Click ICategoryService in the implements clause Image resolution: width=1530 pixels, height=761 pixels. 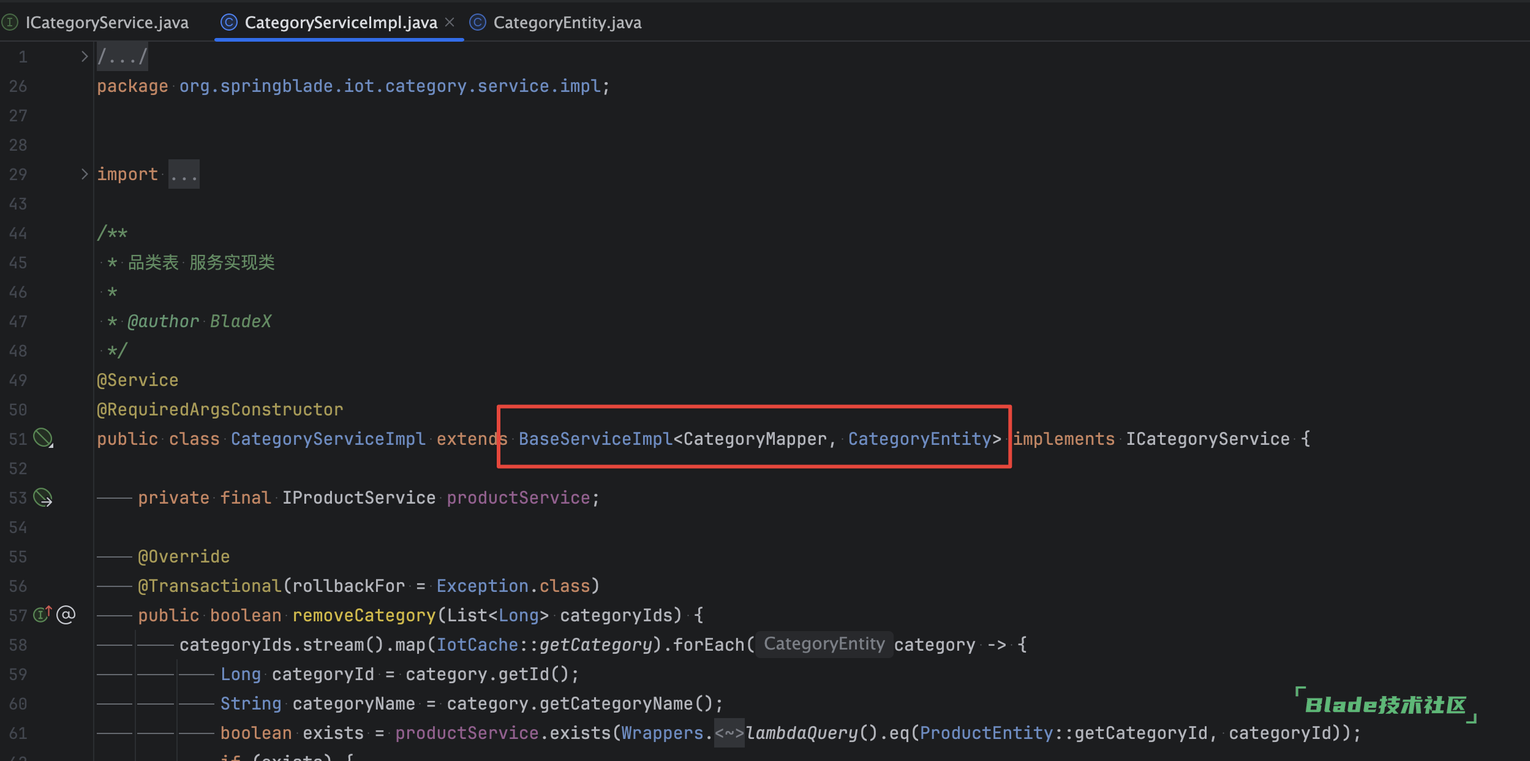click(x=1208, y=439)
